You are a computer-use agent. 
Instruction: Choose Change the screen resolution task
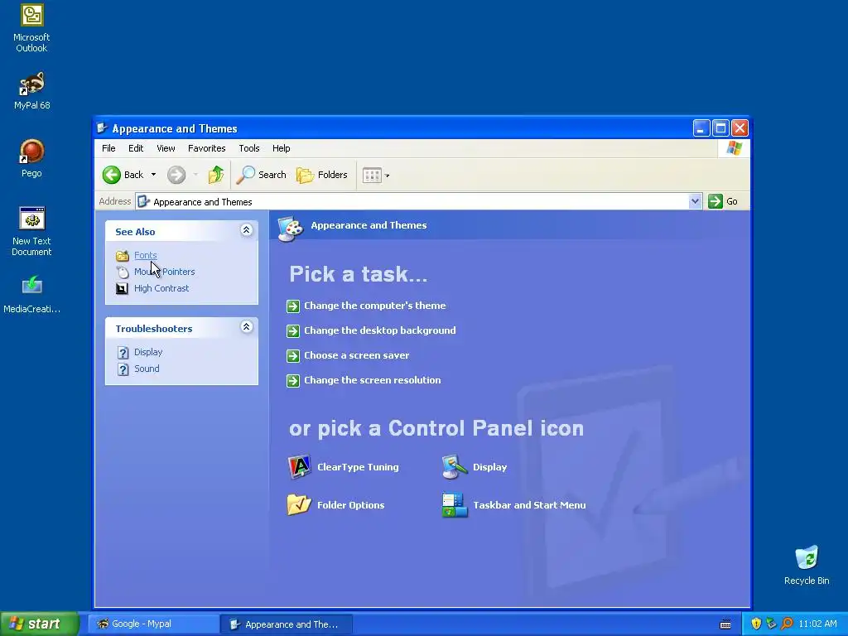coord(372,380)
